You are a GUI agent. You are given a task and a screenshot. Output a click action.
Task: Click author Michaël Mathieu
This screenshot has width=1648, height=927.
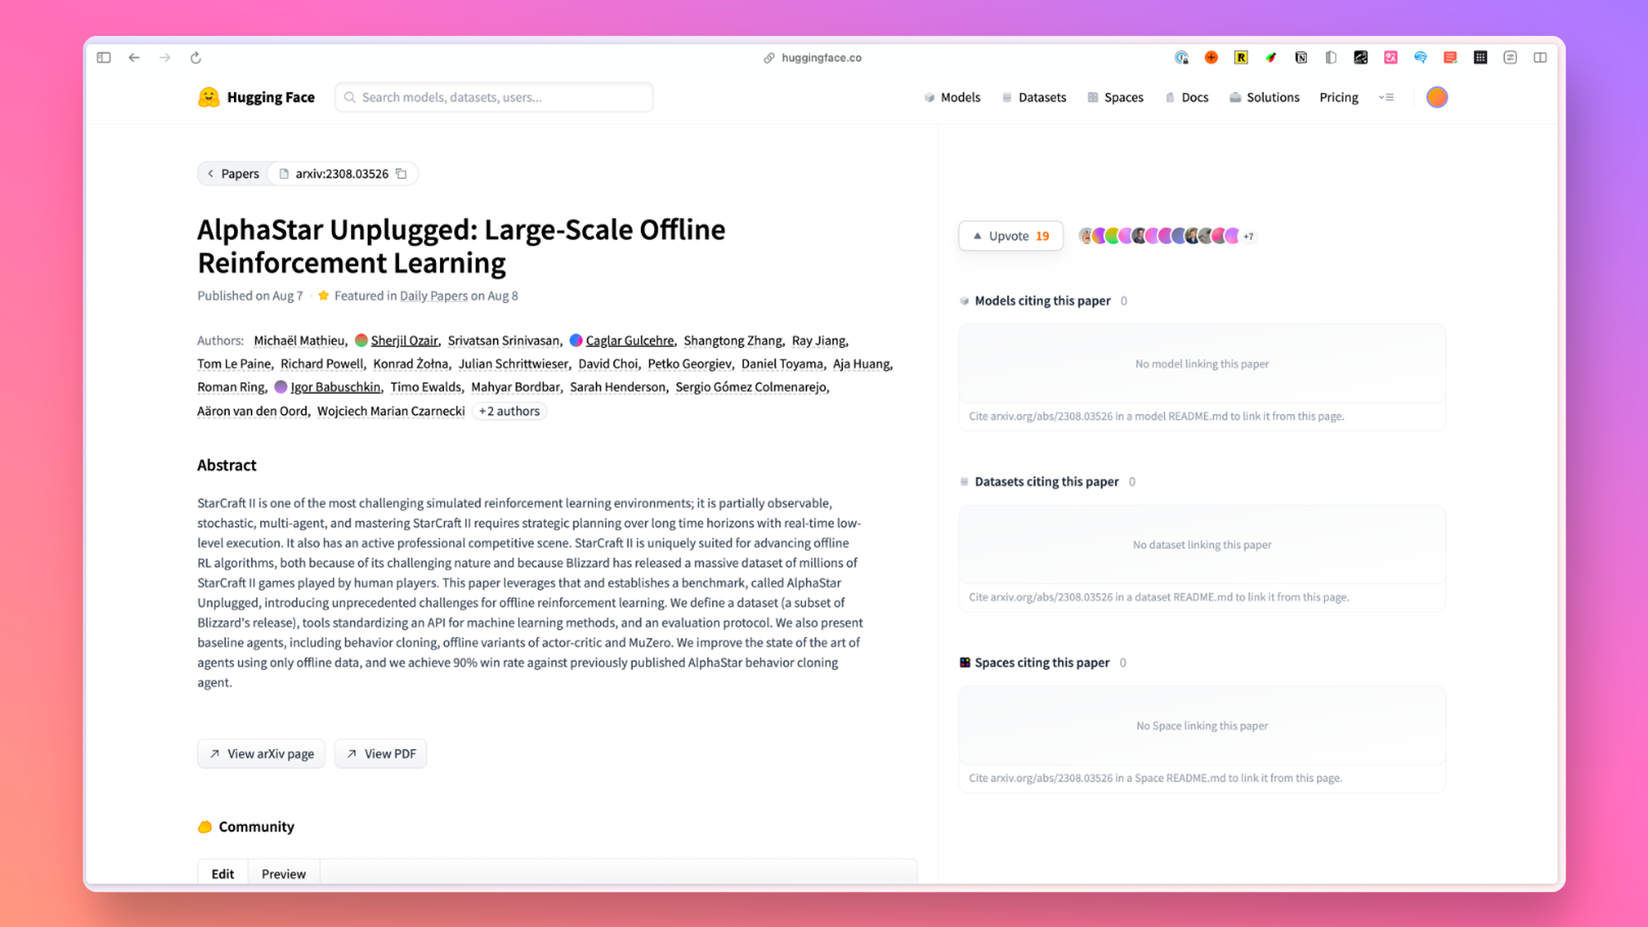[x=299, y=340]
